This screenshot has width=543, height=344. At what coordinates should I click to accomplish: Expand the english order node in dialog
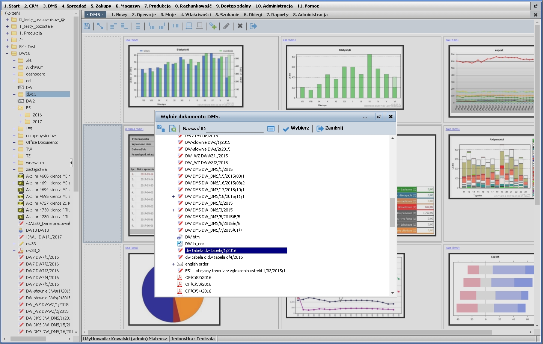coord(173,264)
